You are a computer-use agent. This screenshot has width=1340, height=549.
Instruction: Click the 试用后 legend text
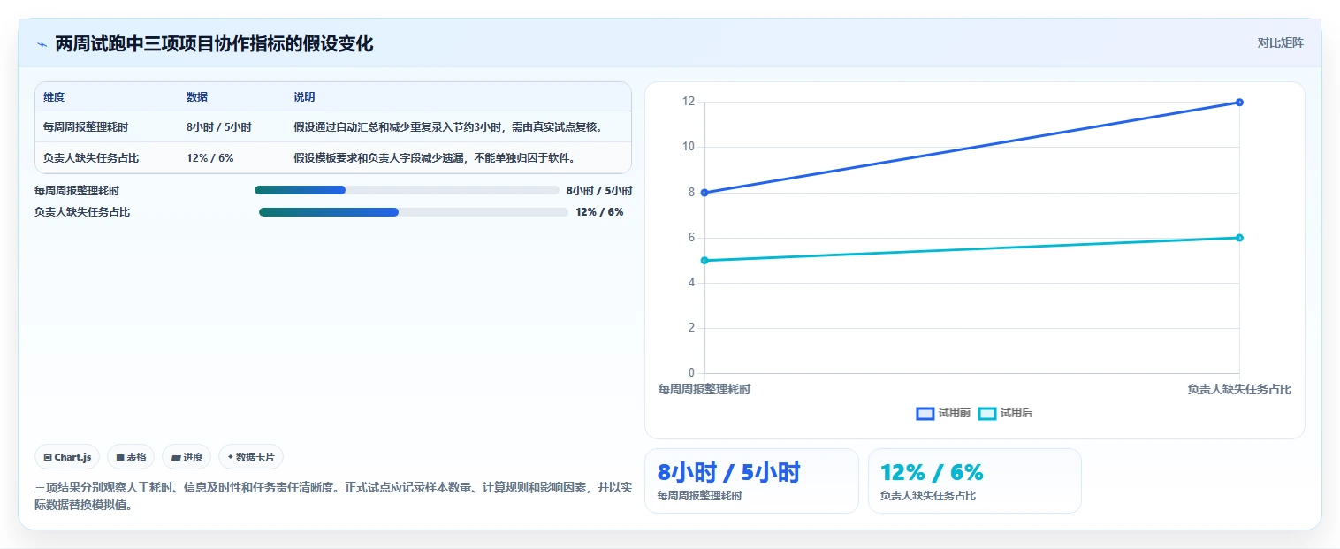coord(1016,413)
